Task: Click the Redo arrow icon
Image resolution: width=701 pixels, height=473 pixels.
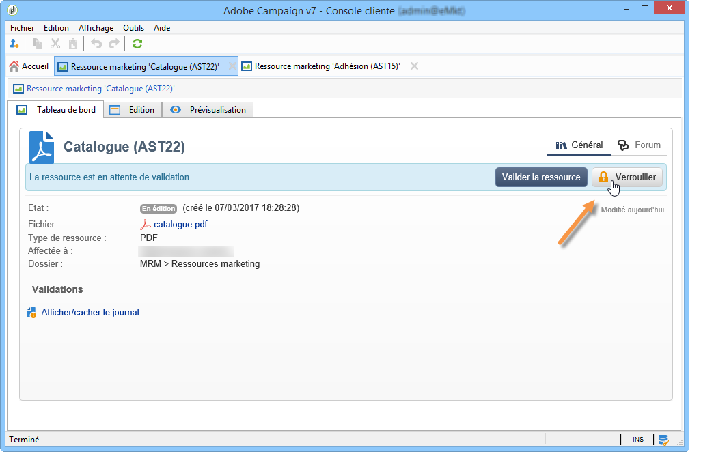Action: (x=115, y=44)
